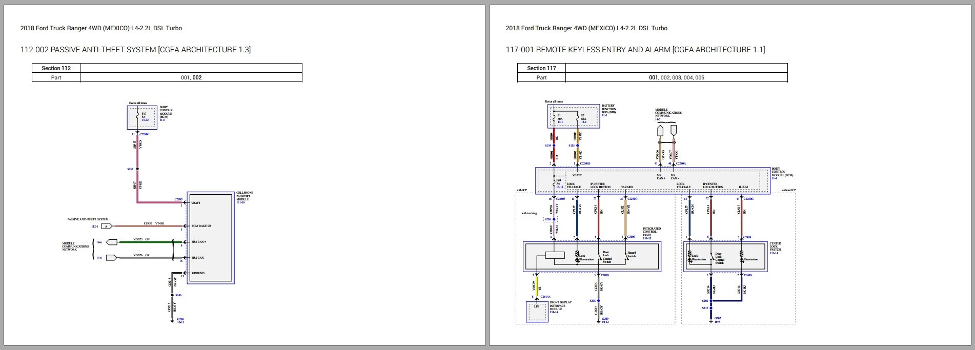Screen dimensions: 975x350
Task: Click the 'VDB26 GY' gray wire label
Action: tap(141, 255)
